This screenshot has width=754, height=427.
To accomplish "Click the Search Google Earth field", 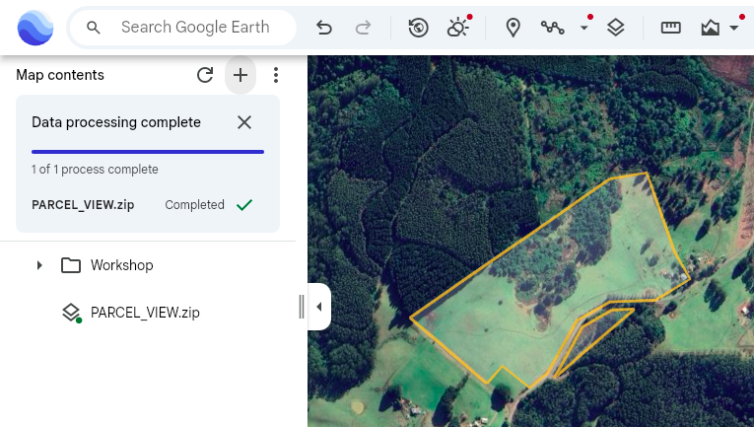I will pos(182,28).
